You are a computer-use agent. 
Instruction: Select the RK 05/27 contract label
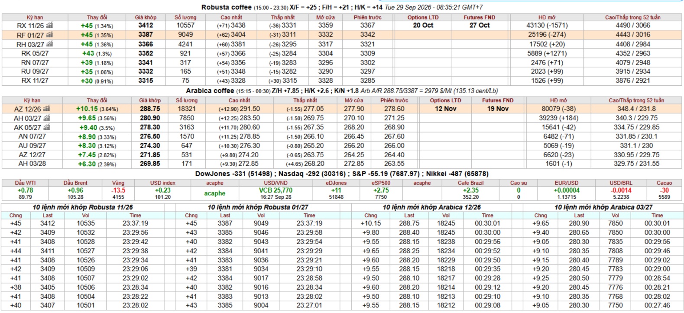35,53
